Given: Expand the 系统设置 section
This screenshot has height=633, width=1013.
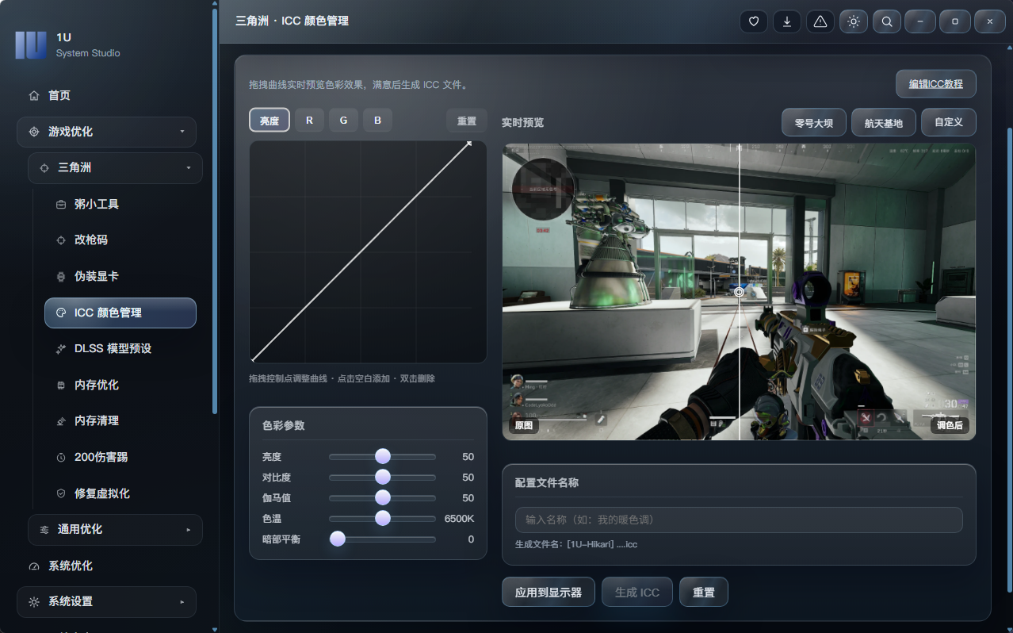Looking at the screenshot, I should tap(106, 601).
